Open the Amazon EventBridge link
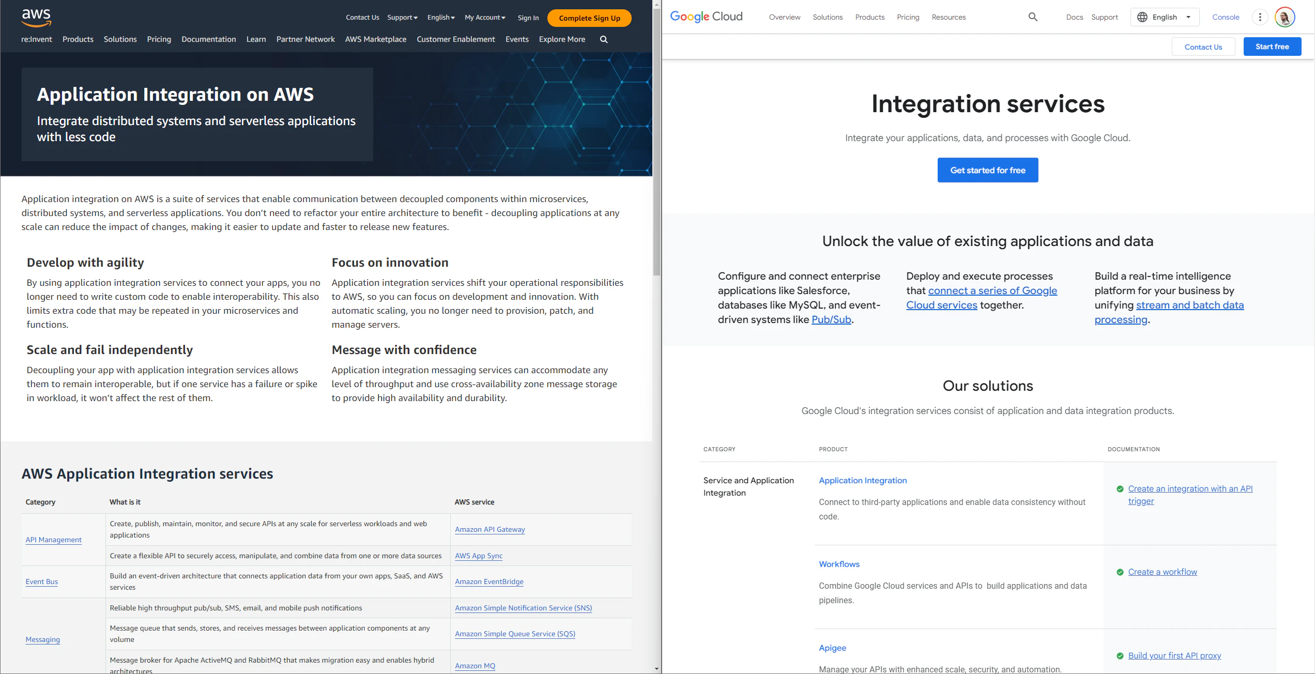1315x674 pixels. 489,581
